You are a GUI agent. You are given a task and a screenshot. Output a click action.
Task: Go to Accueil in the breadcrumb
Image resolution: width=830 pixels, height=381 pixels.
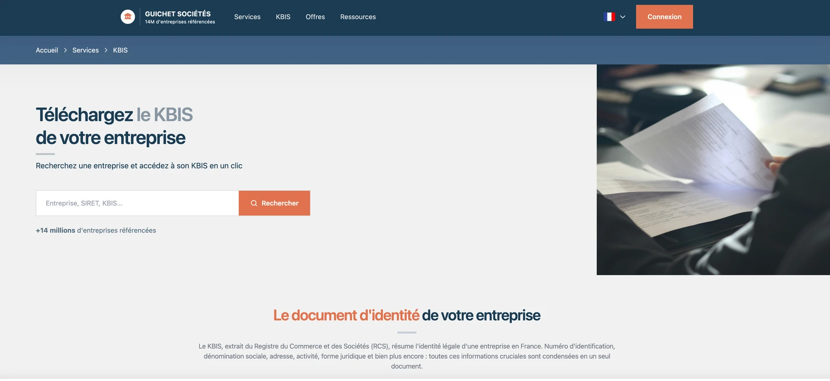coord(47,50)
